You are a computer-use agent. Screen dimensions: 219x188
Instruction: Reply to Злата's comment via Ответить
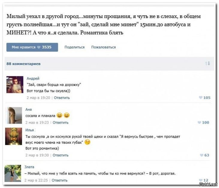click(60, 180)
